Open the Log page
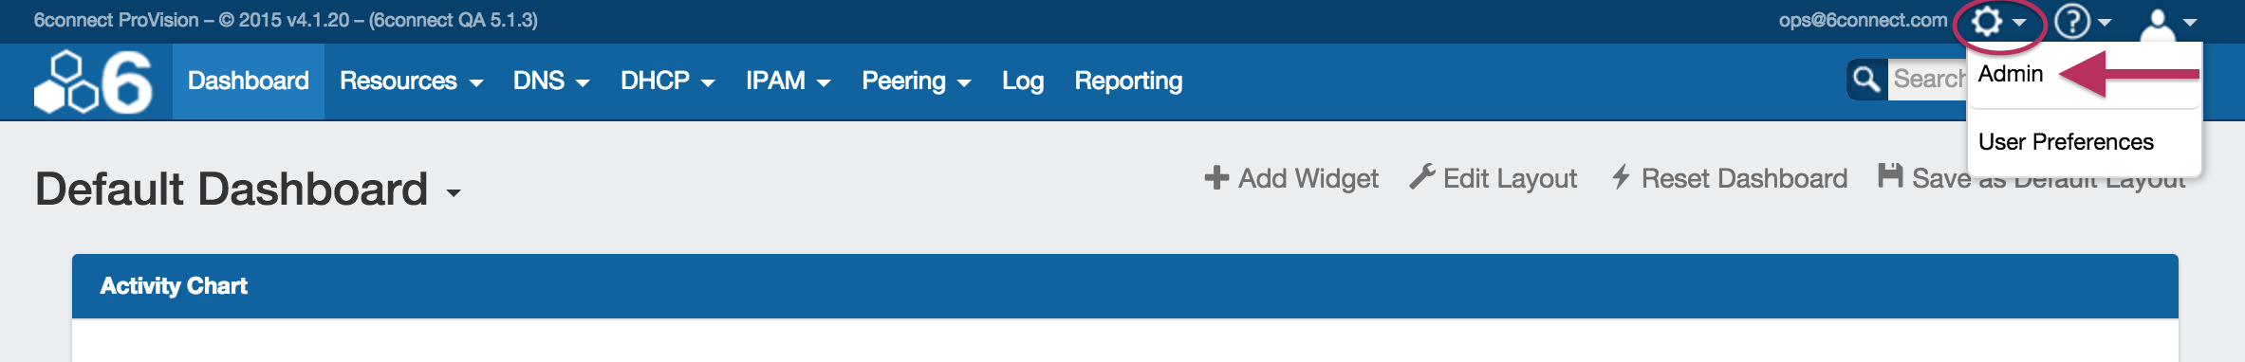2245x362 pixels. [1023, 81]
